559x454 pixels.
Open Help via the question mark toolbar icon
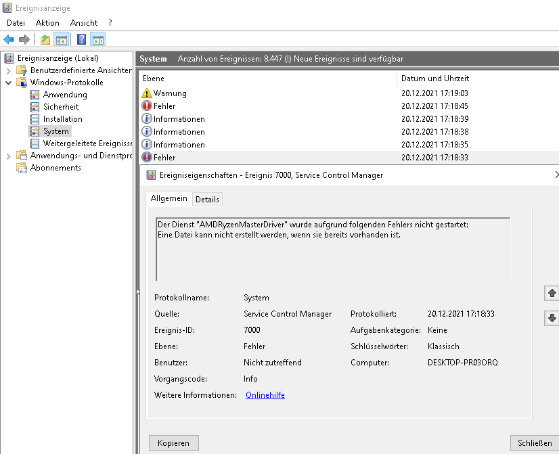82,39
